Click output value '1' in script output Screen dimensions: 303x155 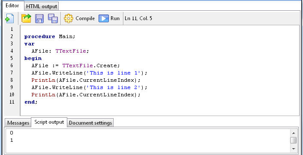[x=12, y=140]
